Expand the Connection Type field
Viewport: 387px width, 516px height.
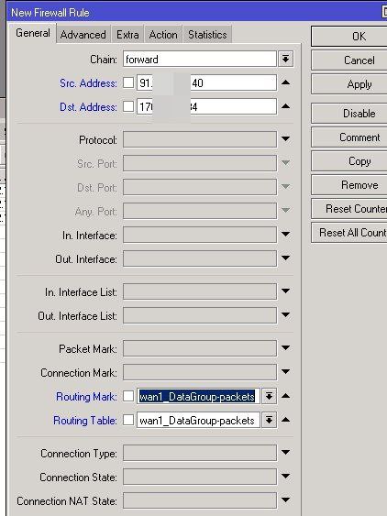(x=285, y=453)
